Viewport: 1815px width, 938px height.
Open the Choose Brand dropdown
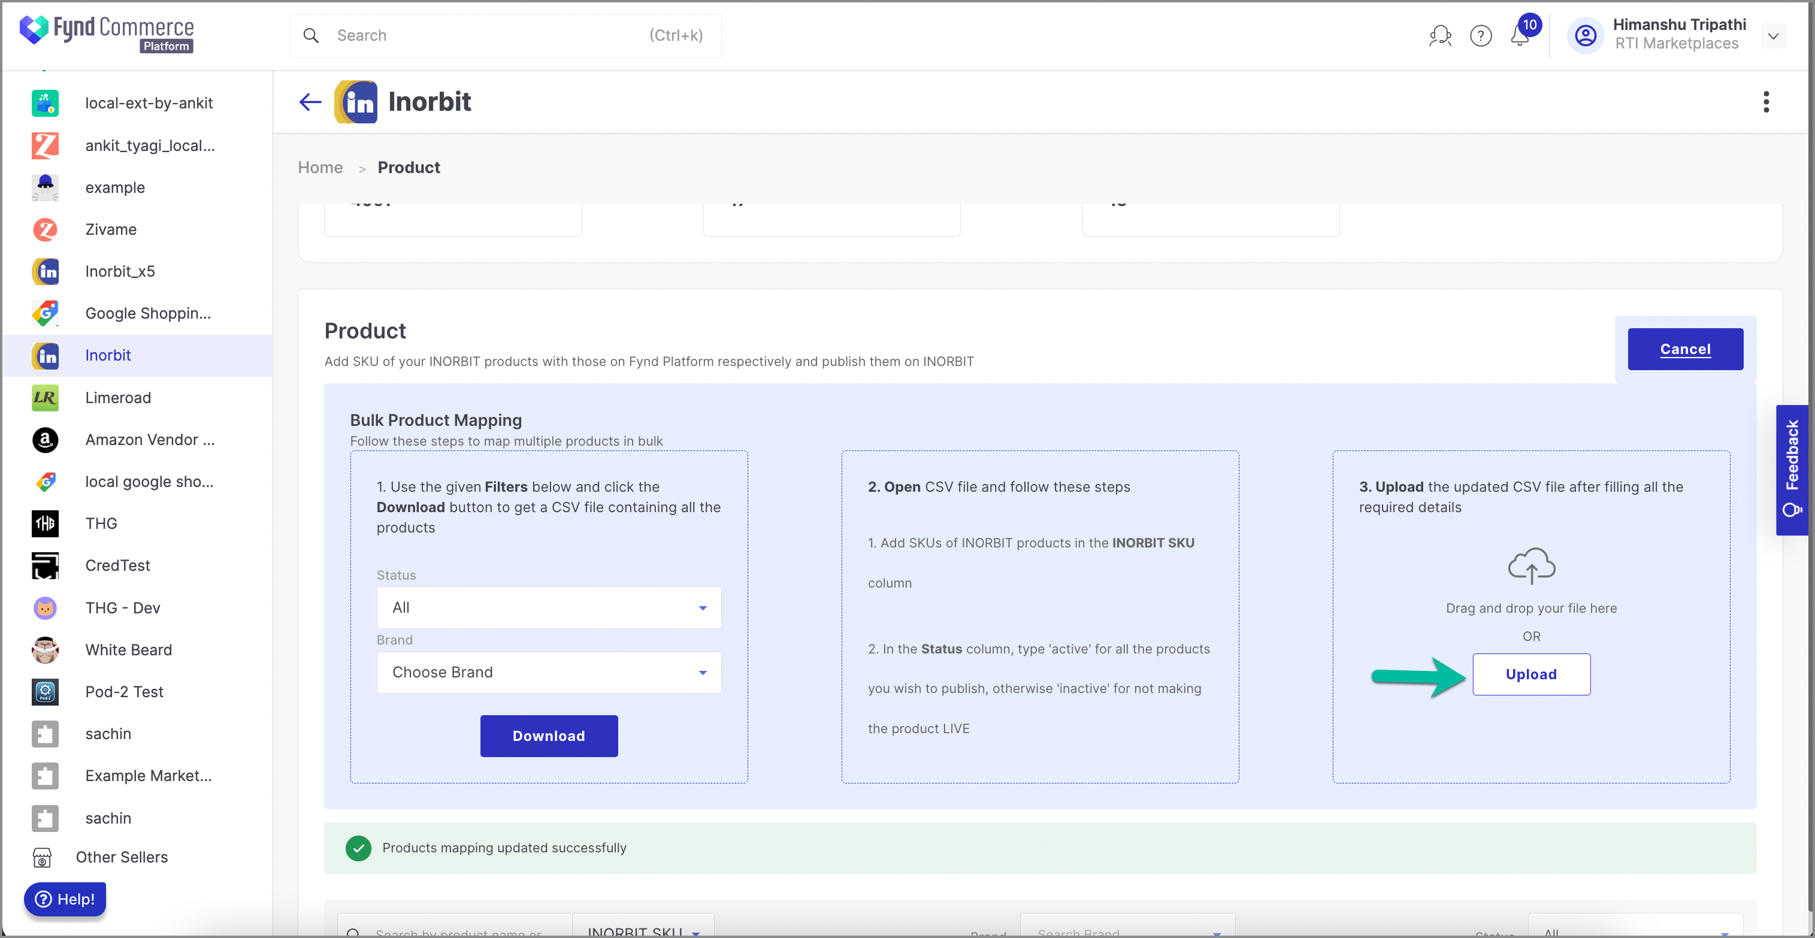(548, 672)
